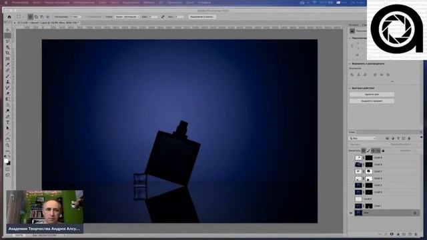This screenshot has width=427, height=240.
Task: Open the selection Style dropdown
Action: point(127,17)
